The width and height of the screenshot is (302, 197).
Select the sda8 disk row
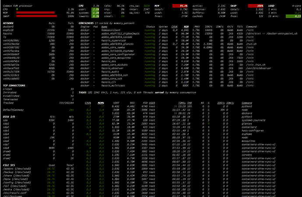[x=39, y=148]
